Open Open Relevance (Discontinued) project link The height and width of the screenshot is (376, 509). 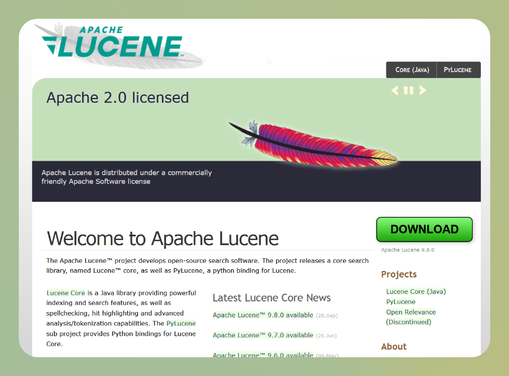[x=411, y=317]
